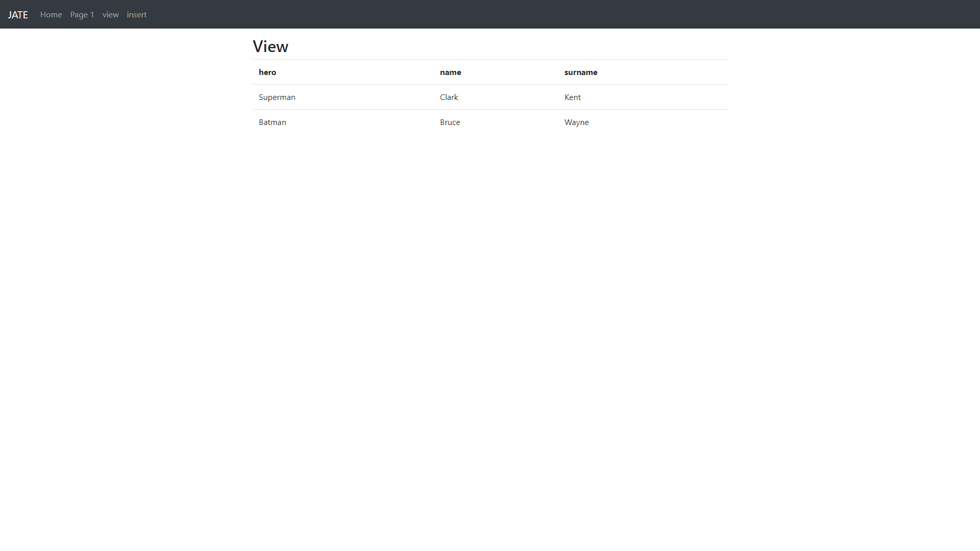Click the View page heading
Screen dimensions: 980x551
click(x=271, y=46)
